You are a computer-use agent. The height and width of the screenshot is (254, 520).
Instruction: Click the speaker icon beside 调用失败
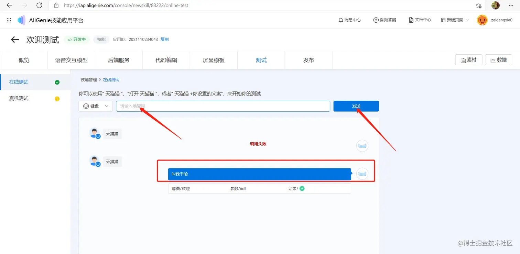click(362, 146)
